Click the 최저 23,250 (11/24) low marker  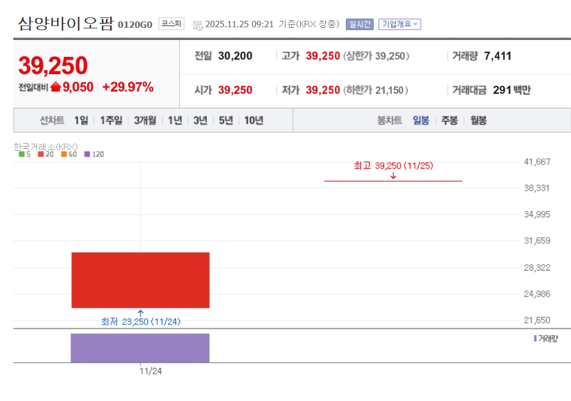pyautogui.click(x=140, y=322)
